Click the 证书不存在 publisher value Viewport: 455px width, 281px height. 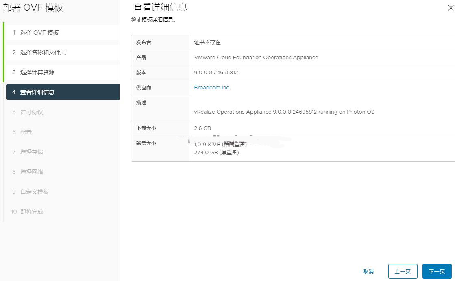pos(207,43)
